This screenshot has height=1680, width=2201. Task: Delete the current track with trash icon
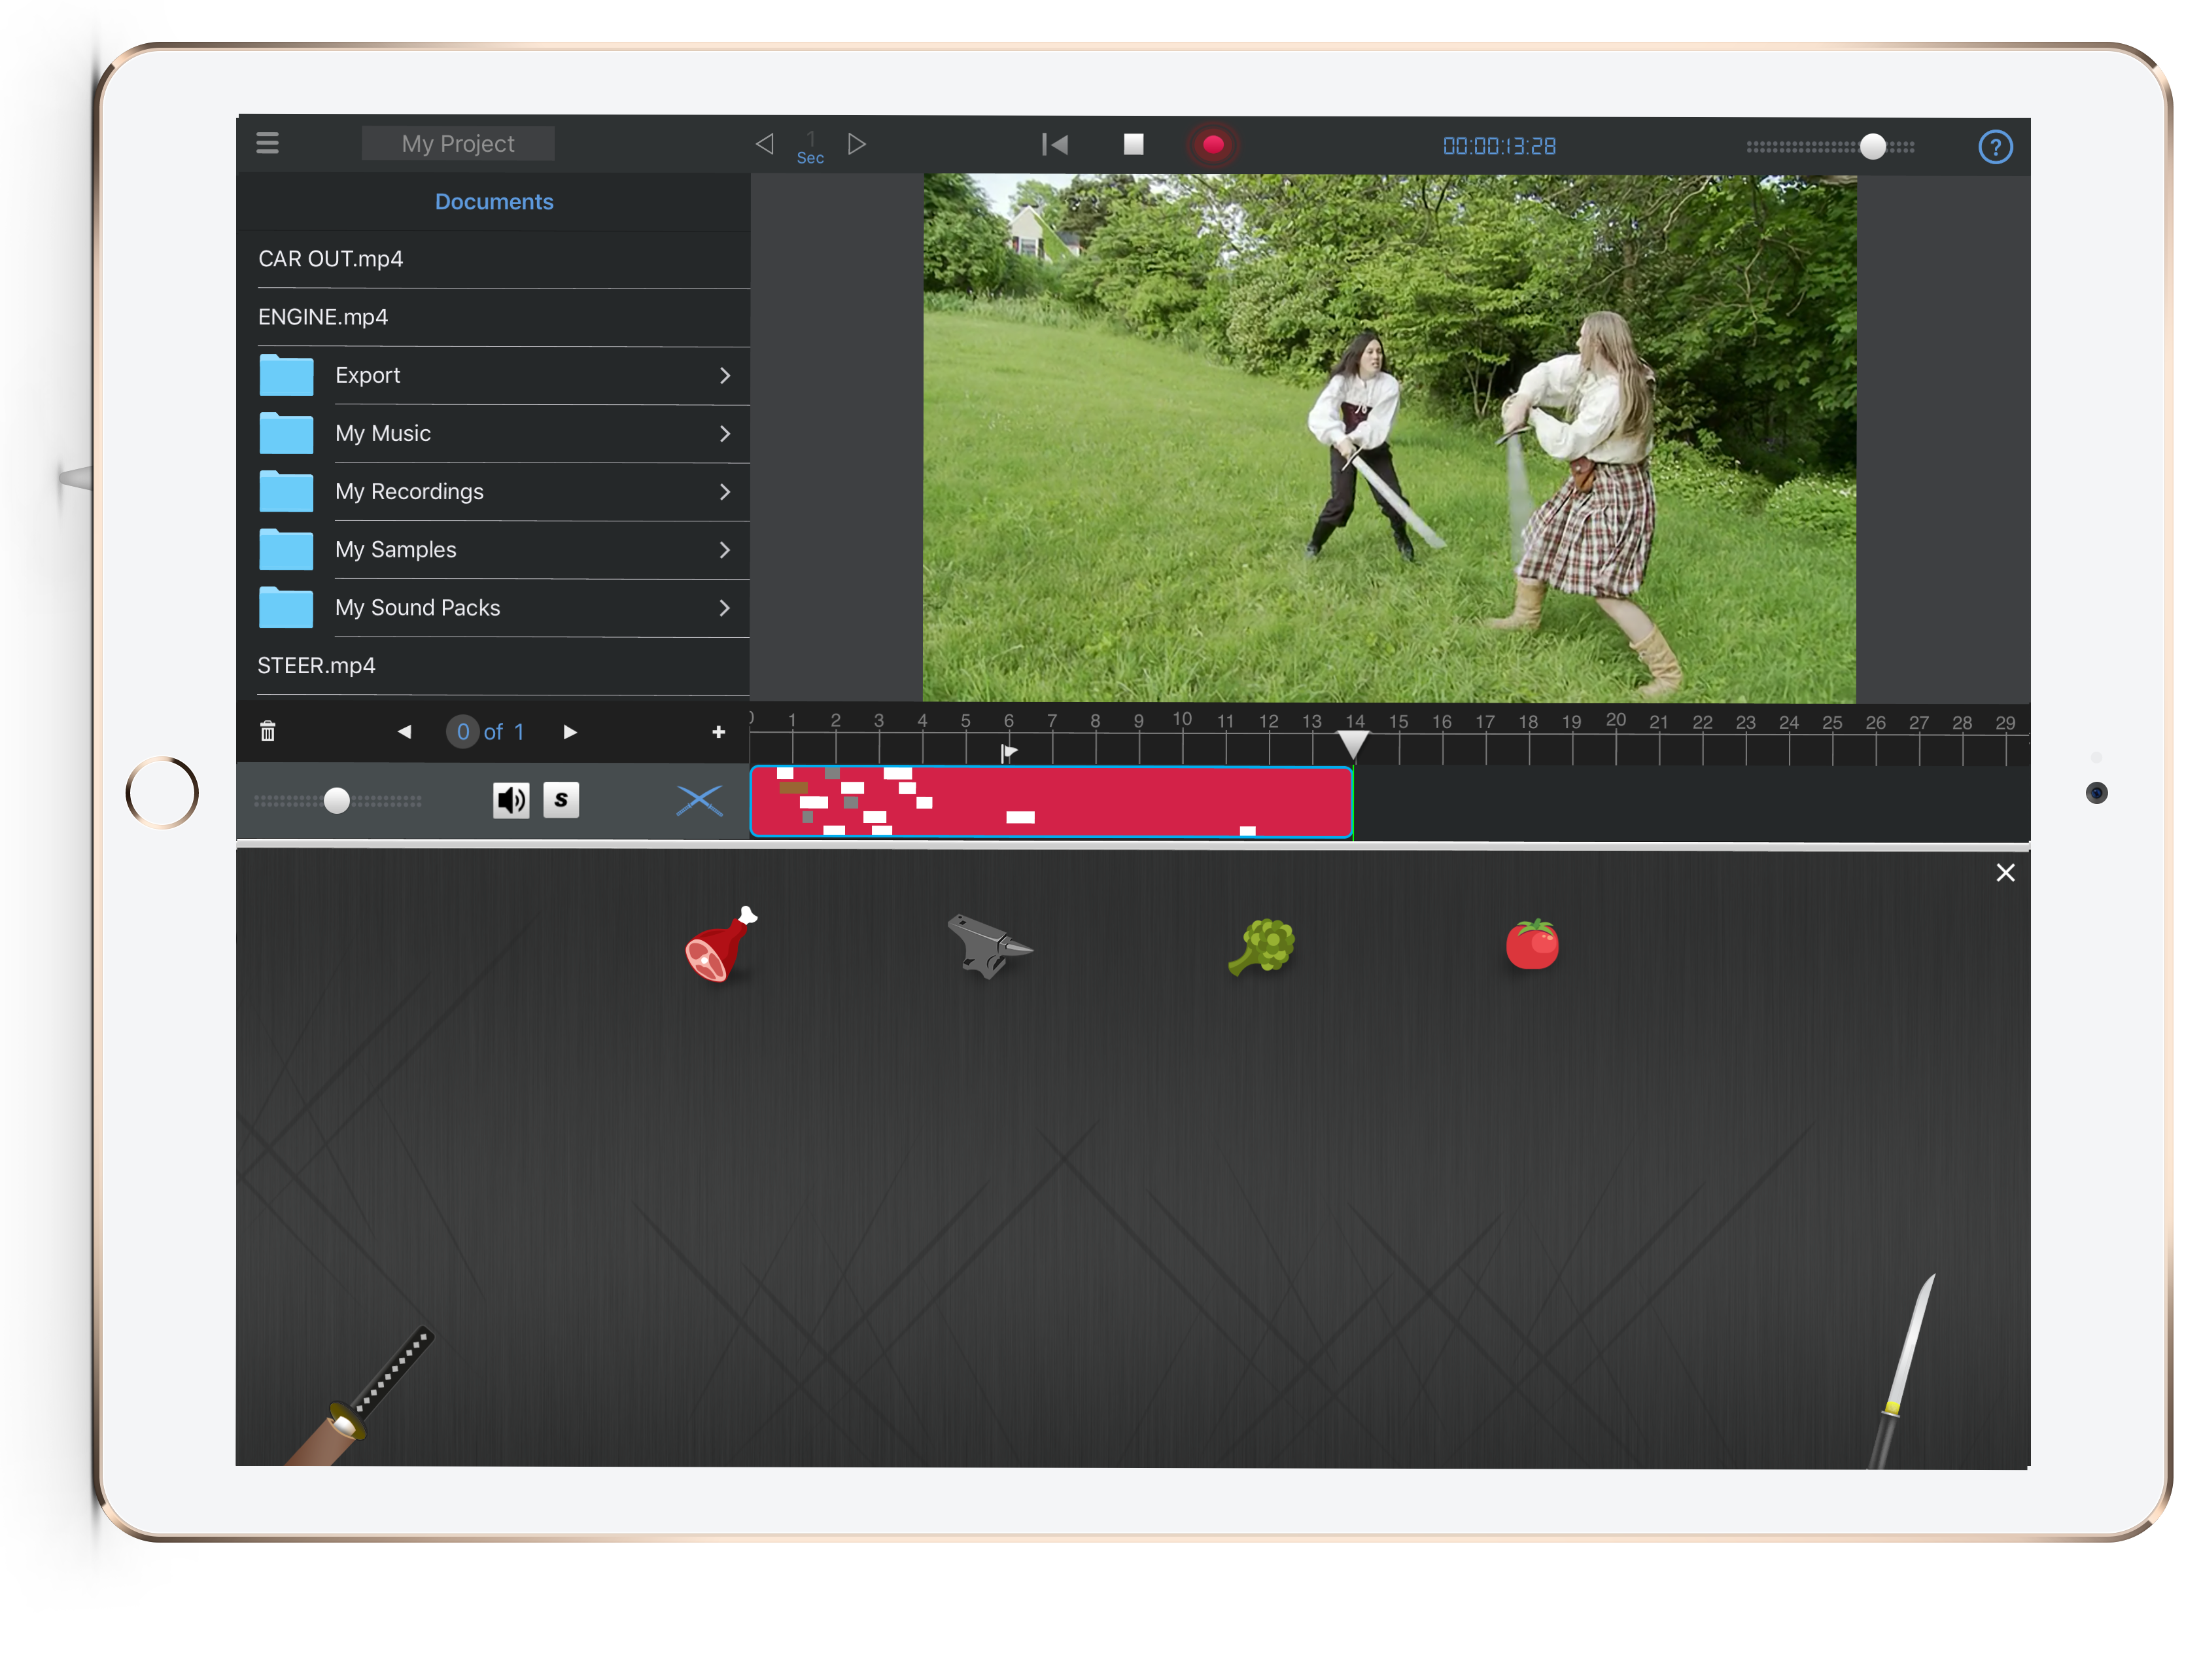[x=268, y=731]
